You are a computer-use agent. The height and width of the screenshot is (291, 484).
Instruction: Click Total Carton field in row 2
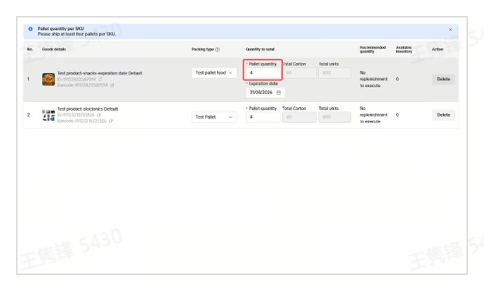[300, 117]
